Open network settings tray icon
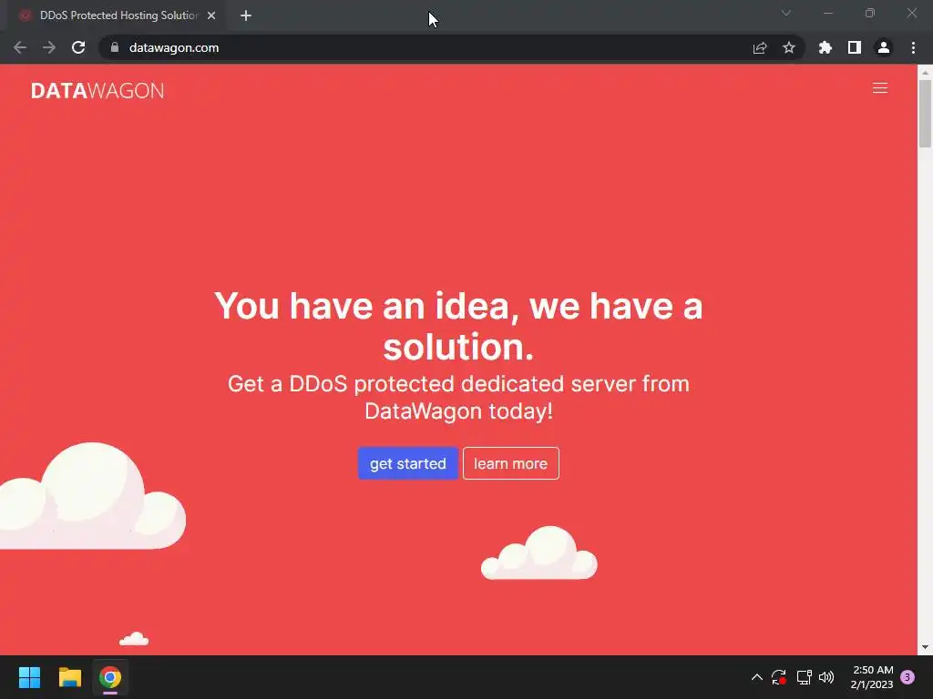 pos(804,677)
